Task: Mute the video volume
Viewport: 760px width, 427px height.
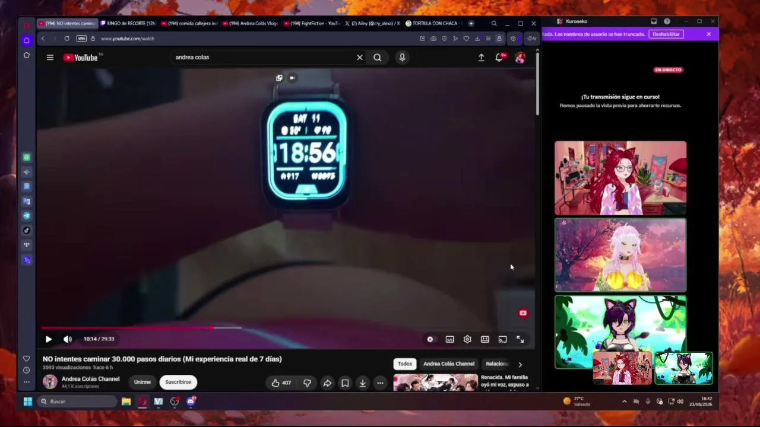Action: 68,339
